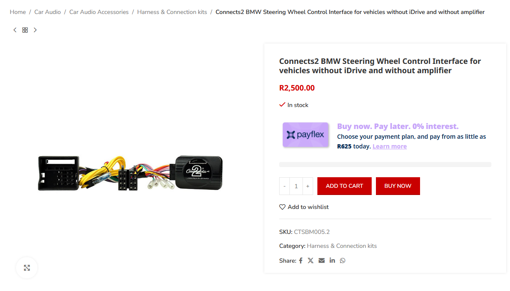Open Car Audio Accessories breadcrumb
The height and width of the screenshot is (291, 510).
pyautogui.click(x=99, y=12)
